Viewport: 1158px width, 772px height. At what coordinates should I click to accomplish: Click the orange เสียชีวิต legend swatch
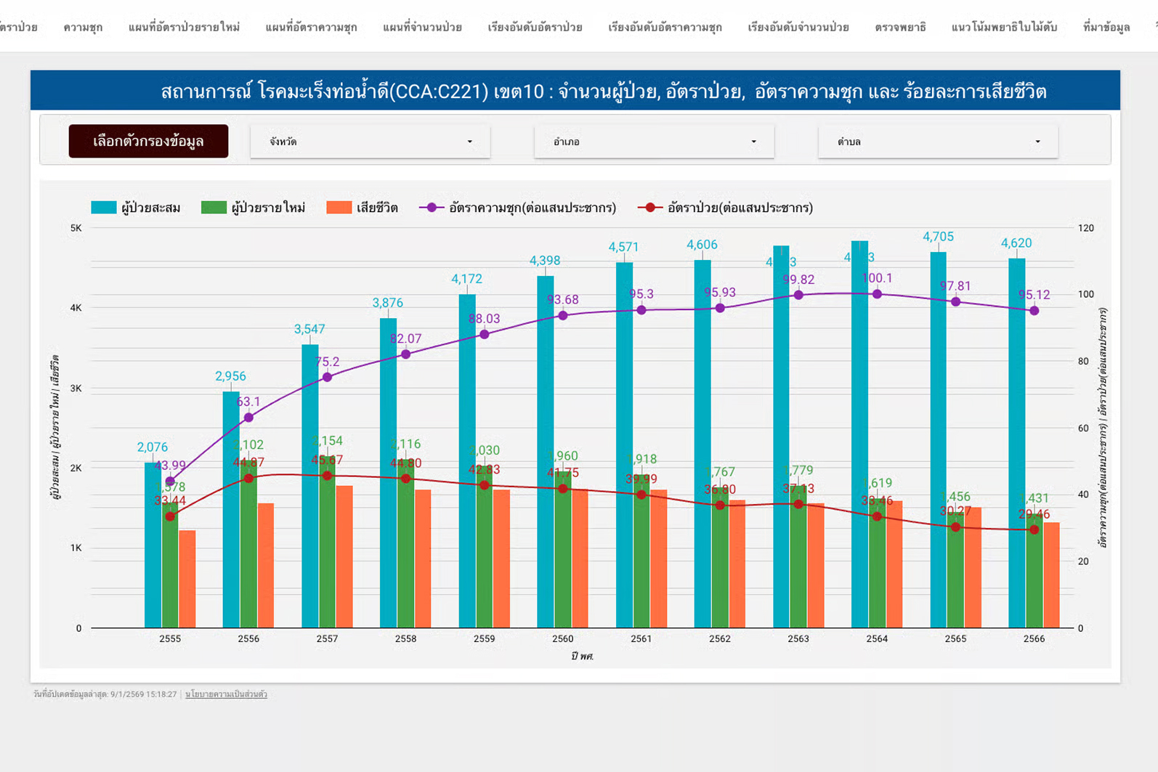339,208
